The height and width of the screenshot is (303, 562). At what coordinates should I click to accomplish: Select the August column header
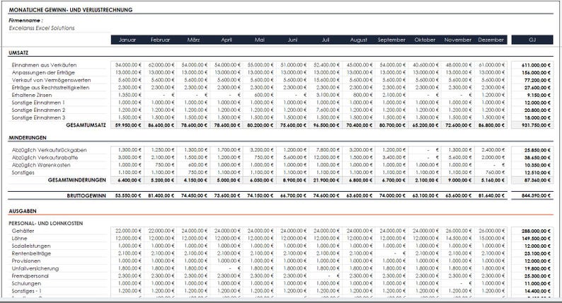[x=358, y=40]
